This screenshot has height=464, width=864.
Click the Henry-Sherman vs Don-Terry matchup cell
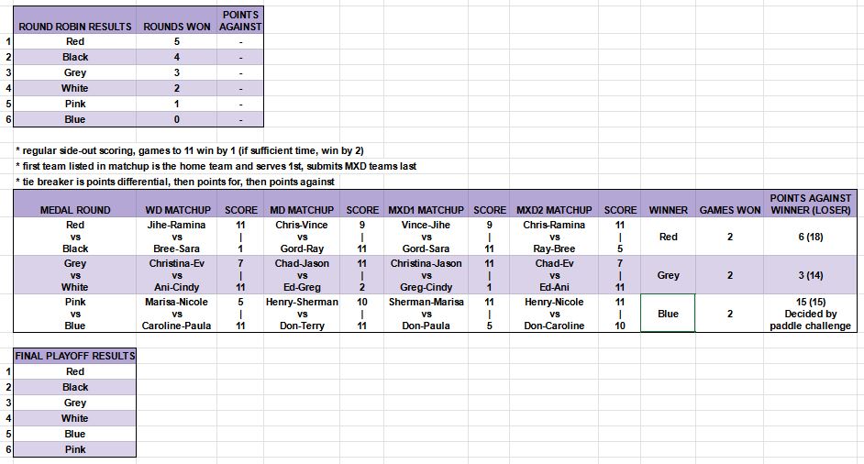tap(302, 313)
